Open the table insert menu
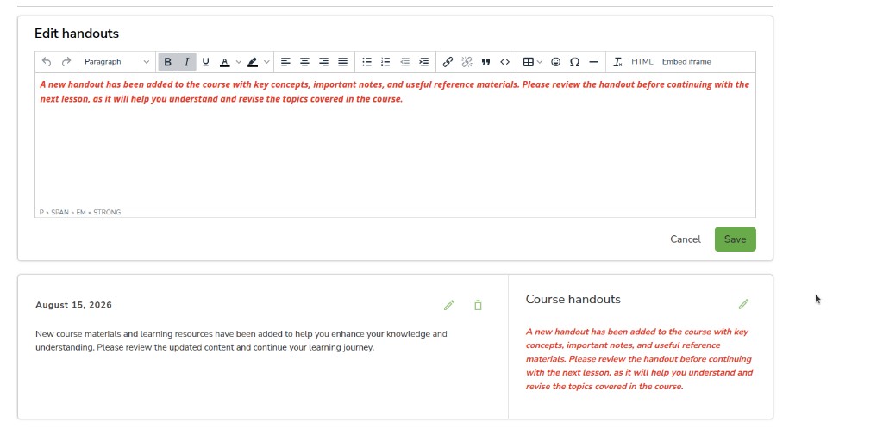 coord(532,62)
